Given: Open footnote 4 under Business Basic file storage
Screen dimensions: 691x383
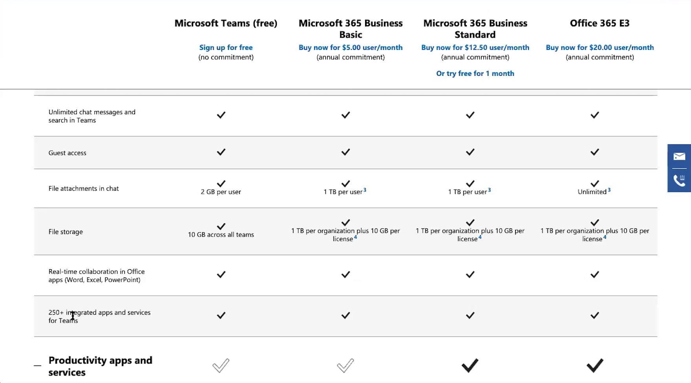Looking at the screenshot, I should (x=356, y=237).
